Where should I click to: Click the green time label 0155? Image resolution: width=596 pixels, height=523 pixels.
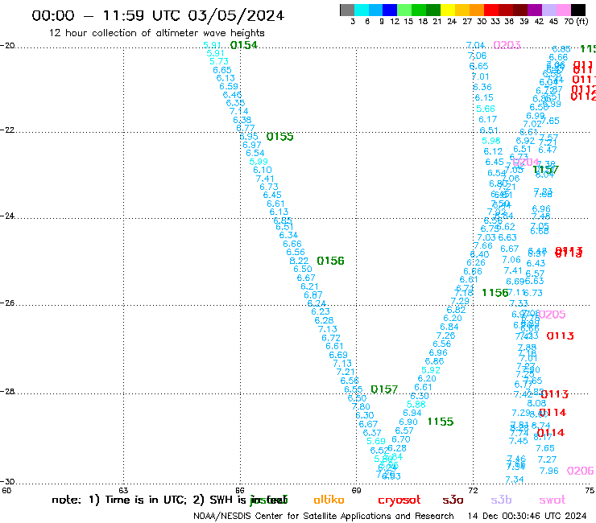(279, 136)
